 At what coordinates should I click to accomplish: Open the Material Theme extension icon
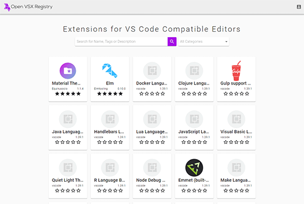pos(67,71)
